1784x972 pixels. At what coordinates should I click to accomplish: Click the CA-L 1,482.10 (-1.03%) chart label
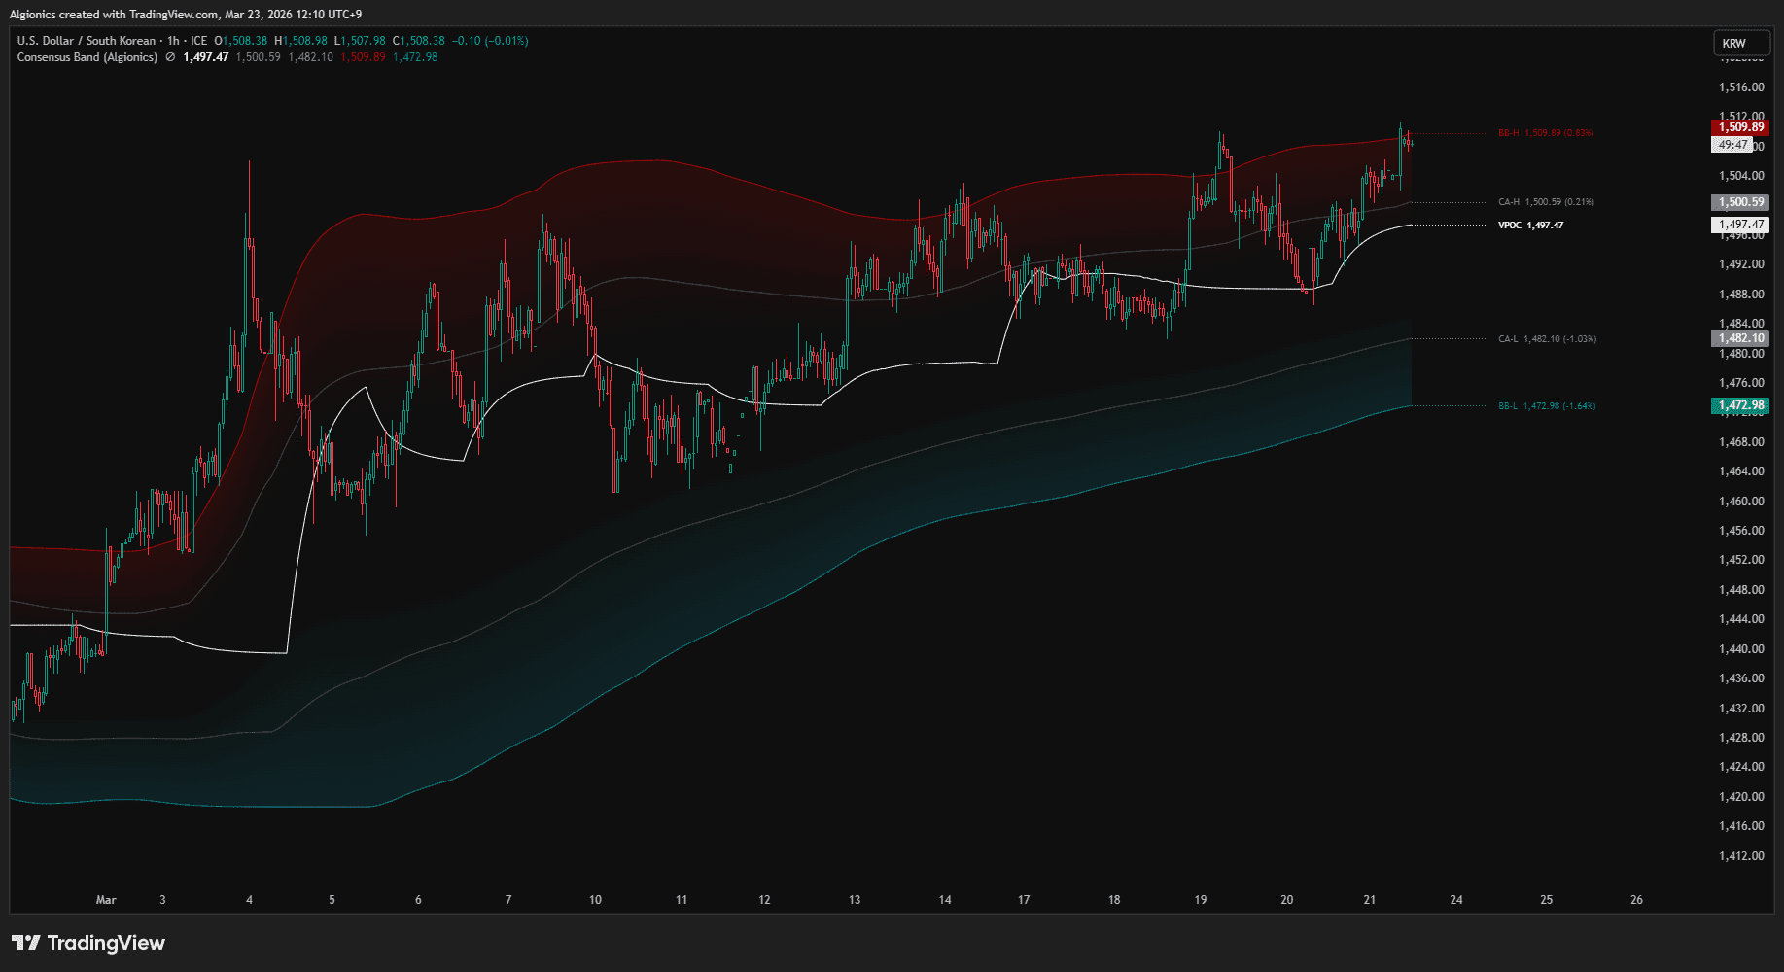click(x=1547, y=339)
